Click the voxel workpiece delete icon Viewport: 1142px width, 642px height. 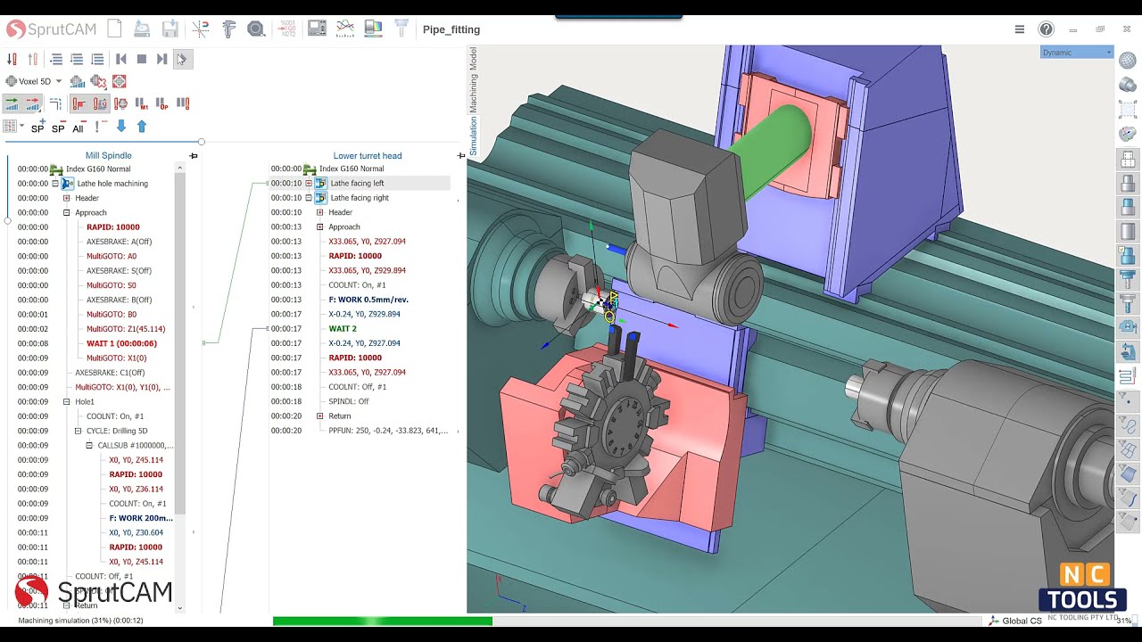98,81
